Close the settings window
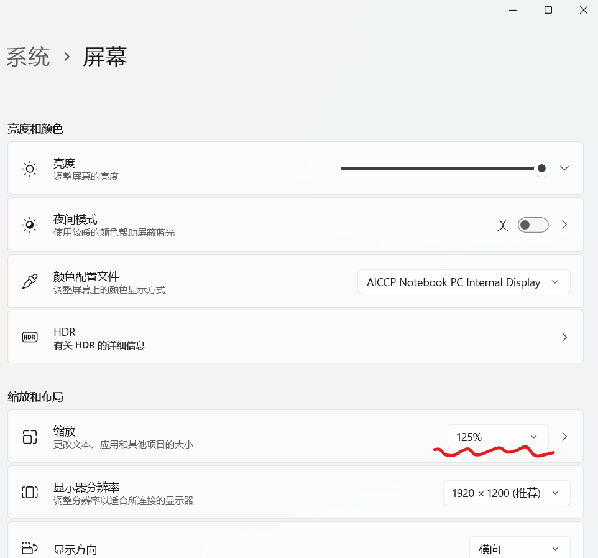The width and height of the screenshot is (598, 558). 583,11
